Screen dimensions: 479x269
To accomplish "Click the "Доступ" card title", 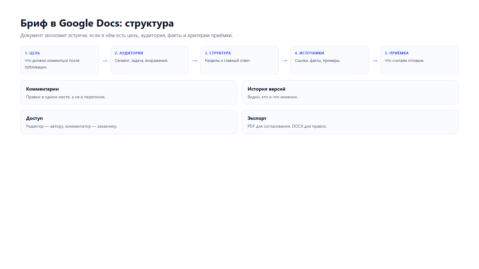I will (x=34, y=118).
